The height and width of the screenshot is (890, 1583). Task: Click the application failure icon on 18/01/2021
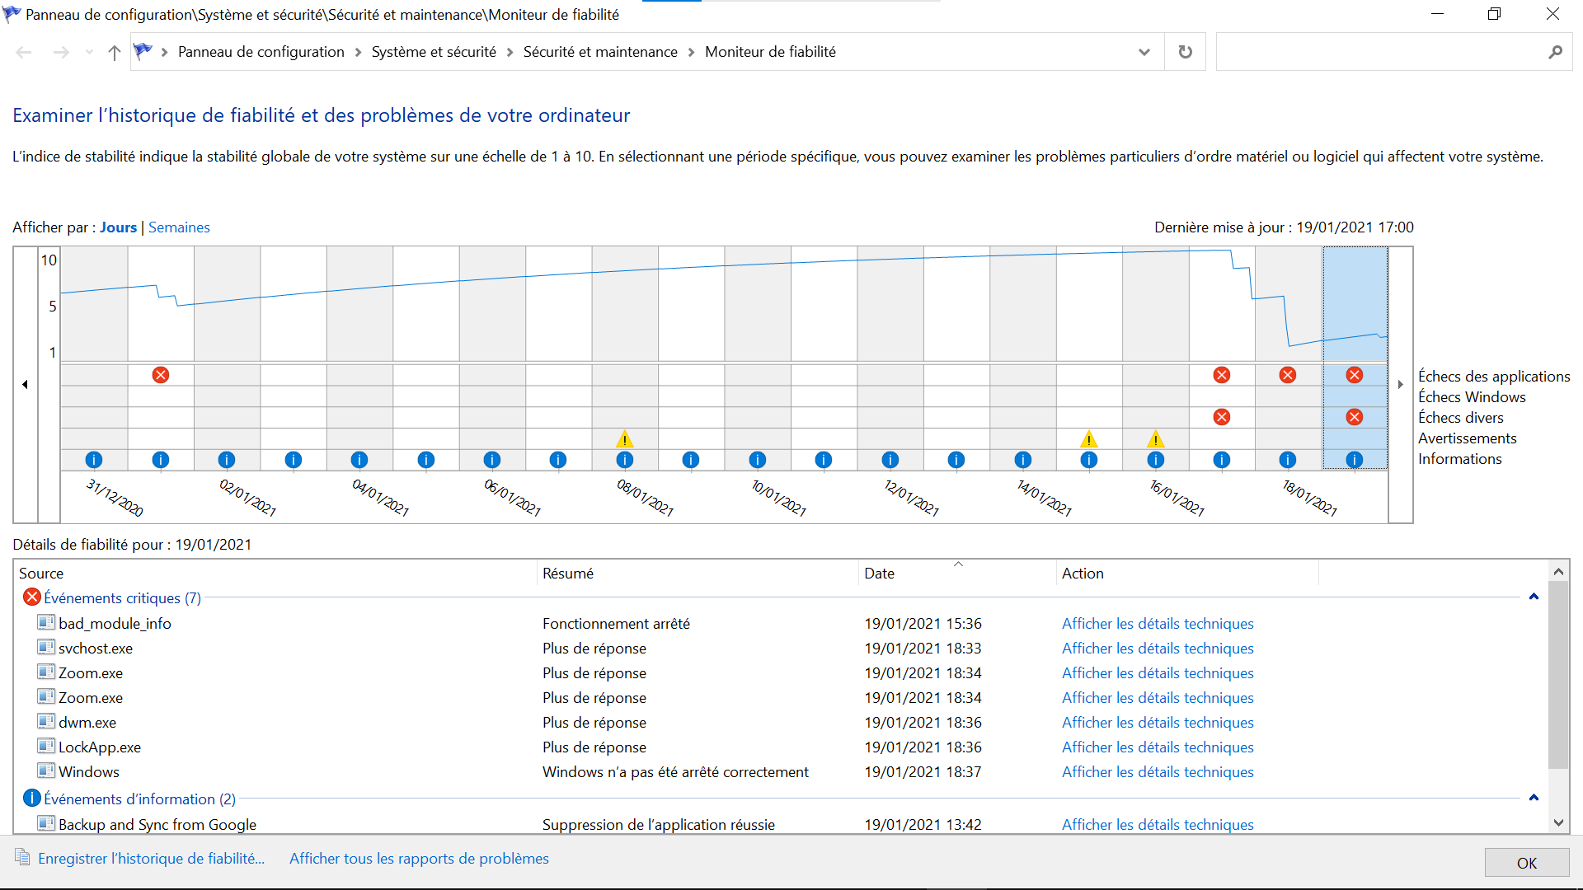[x=1288, y=375]
